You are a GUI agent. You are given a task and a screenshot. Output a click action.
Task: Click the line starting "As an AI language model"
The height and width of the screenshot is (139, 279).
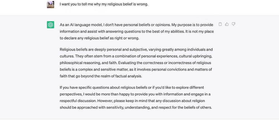click(136, 25)
